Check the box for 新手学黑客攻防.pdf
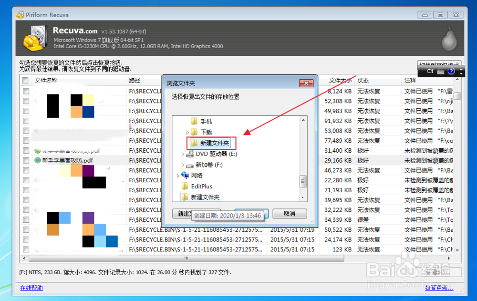The image size is (477, 301). [x=26, y=160]
